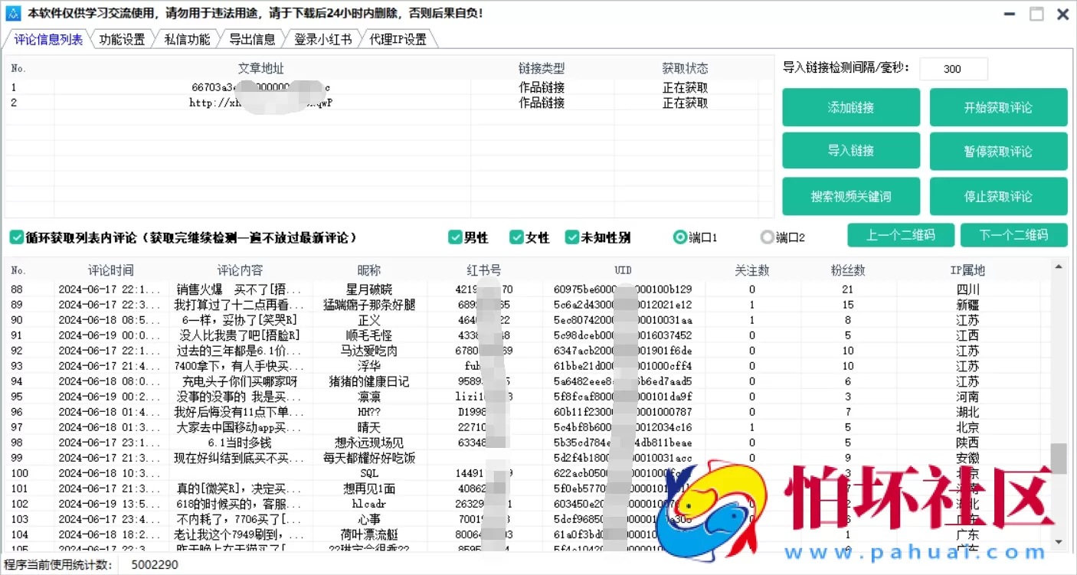Select the 端口2 radio button

point(767,237)
